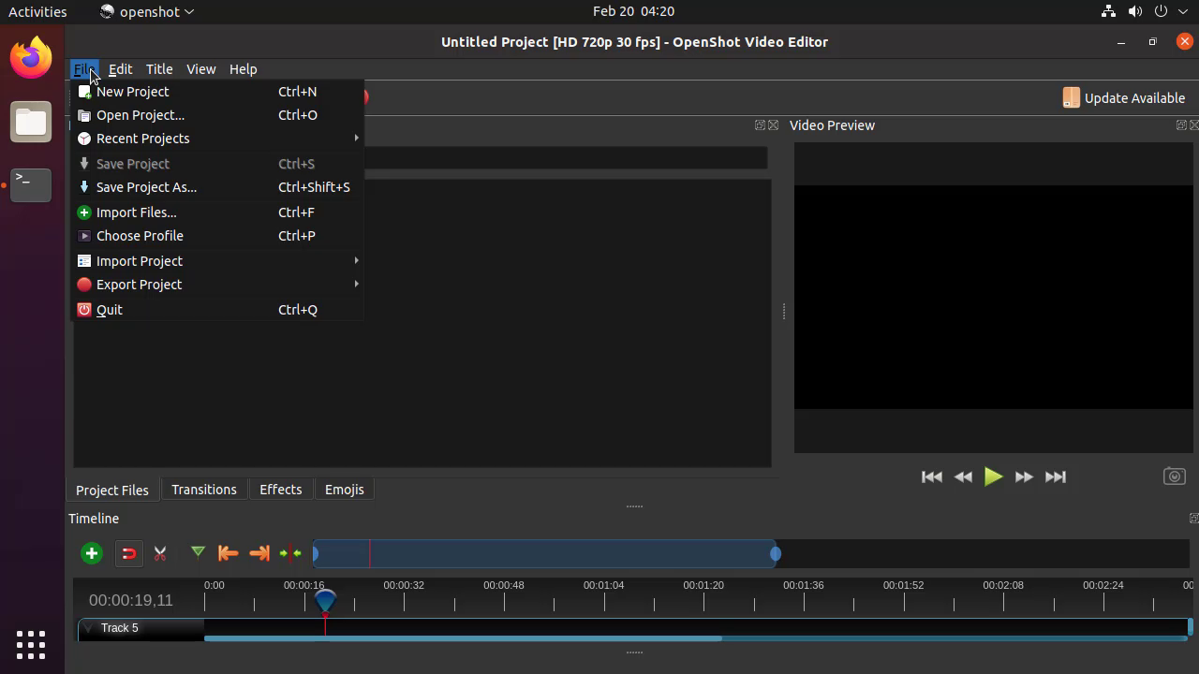Jump to end of the video
The height and width of the screenshot is (674, 1199).
(x=1056, y=476)
